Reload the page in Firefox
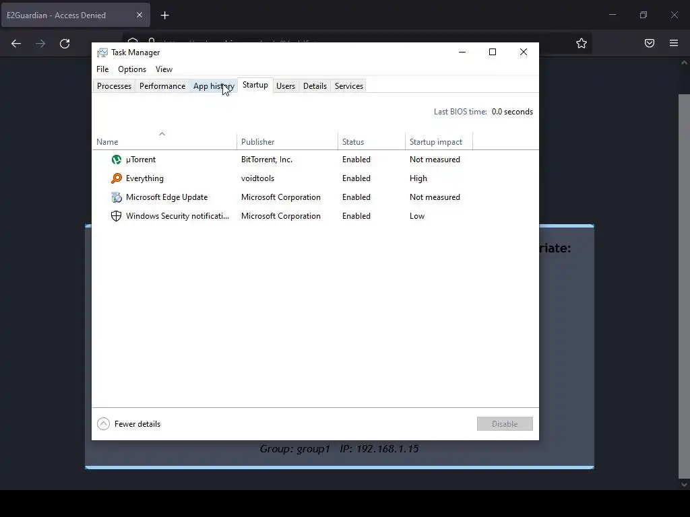 (65, 44)
